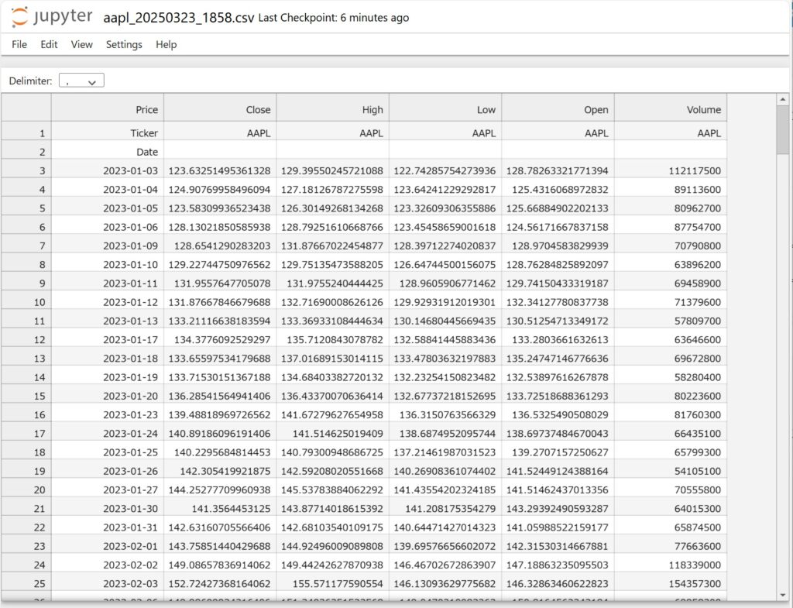Screen dimensions: 793x608
Task: Select the Close column header
Action: coord(220,110)
